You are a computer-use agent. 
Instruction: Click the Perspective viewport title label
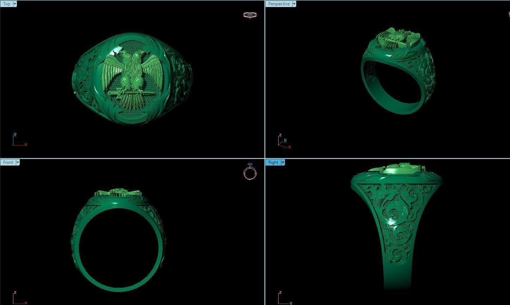tap(279, 4)
